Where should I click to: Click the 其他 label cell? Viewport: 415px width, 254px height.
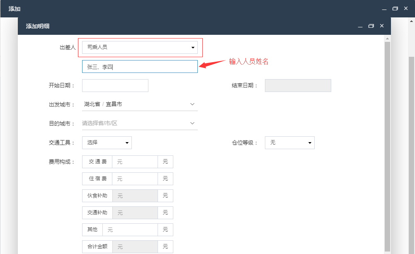[92, 230]
